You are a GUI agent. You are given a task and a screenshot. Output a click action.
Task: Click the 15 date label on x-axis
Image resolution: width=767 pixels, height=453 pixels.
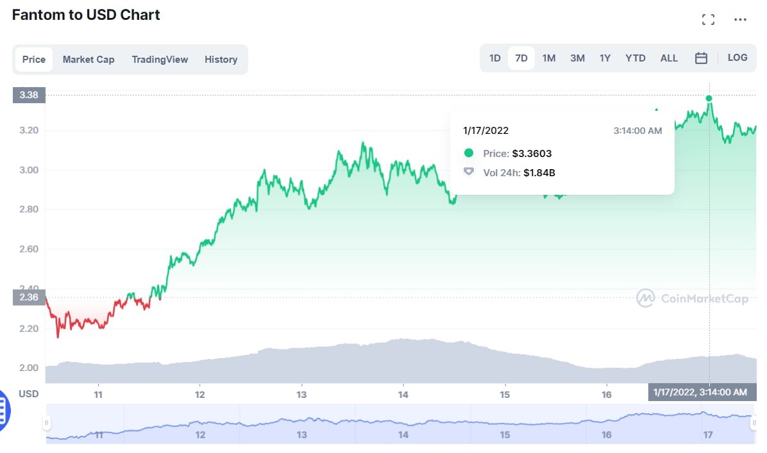pyautogui.click(x=505, y=394)
